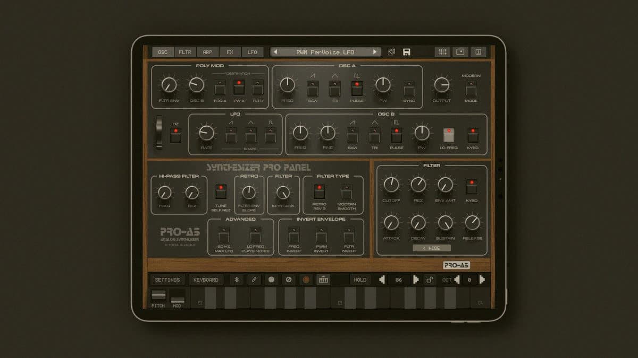Open the preset grid browser icon

(442, 52)
